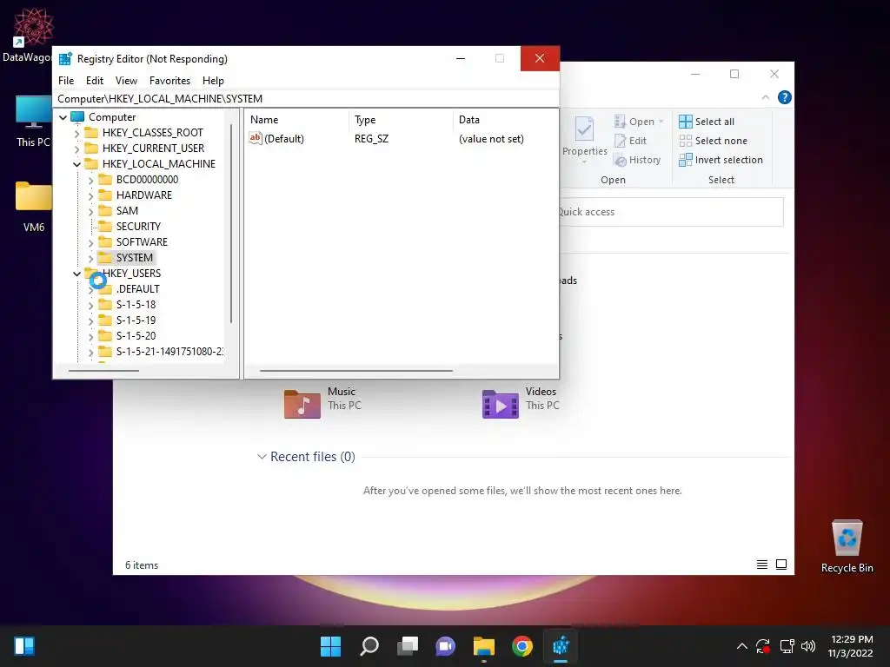Collapse File Explorer ribbon
Screen dimensions: 890x667
[x=765, y=97]
